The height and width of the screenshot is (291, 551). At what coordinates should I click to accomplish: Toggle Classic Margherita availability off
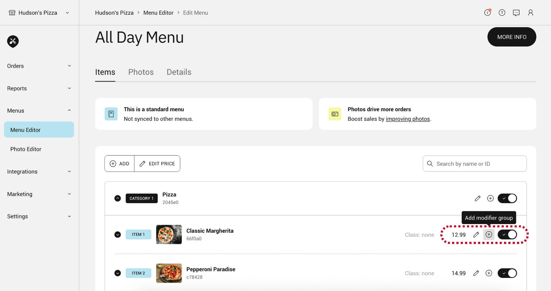pos(507,235)
